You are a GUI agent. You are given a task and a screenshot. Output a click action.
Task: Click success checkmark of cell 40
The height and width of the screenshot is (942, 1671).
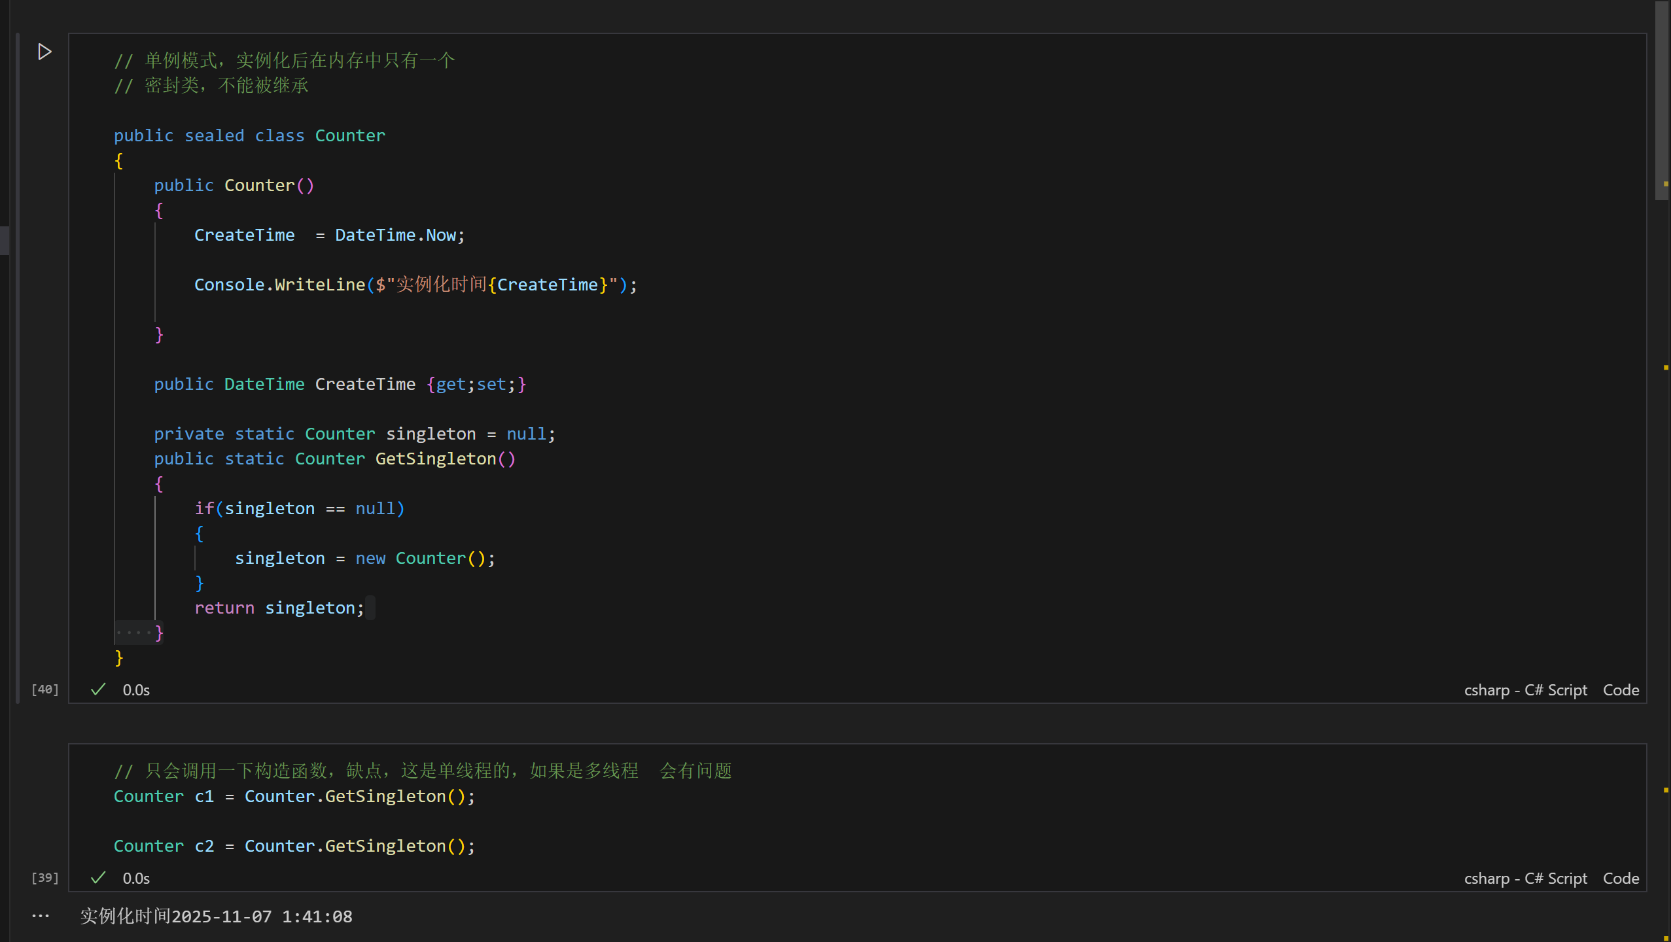(98, 689)
